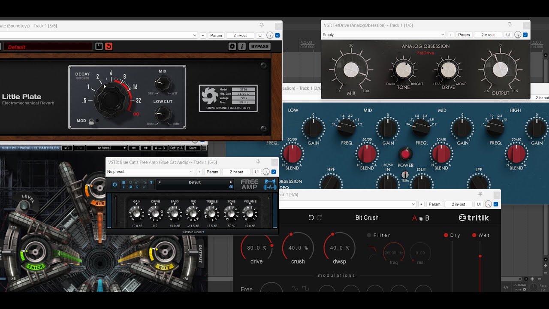Viewport: 549px width, 309px height.
Task: Redo in Scheps Parallel Particles toolbar
Action: (x=78, y=148)
